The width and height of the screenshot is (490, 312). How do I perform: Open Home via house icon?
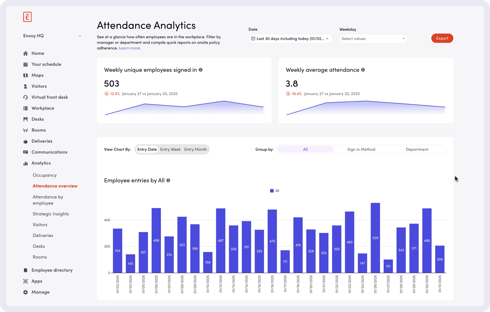(26, 53)
